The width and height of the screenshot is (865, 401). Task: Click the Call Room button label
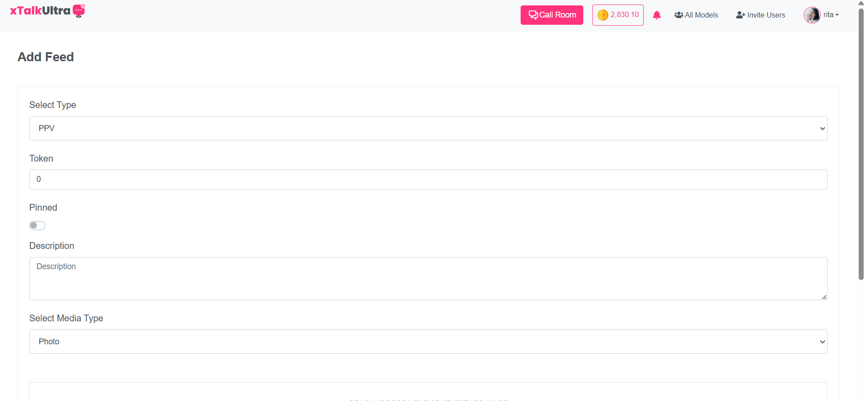tap(558, 15)
